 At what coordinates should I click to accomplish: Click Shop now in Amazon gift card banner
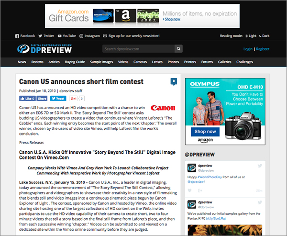coord(172,19)
